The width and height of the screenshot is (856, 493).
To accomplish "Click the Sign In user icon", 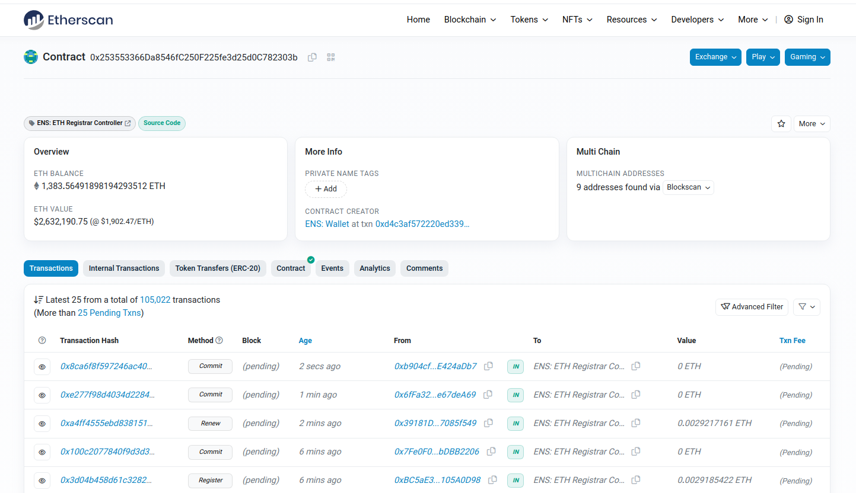I will click(x=788, y=20).
